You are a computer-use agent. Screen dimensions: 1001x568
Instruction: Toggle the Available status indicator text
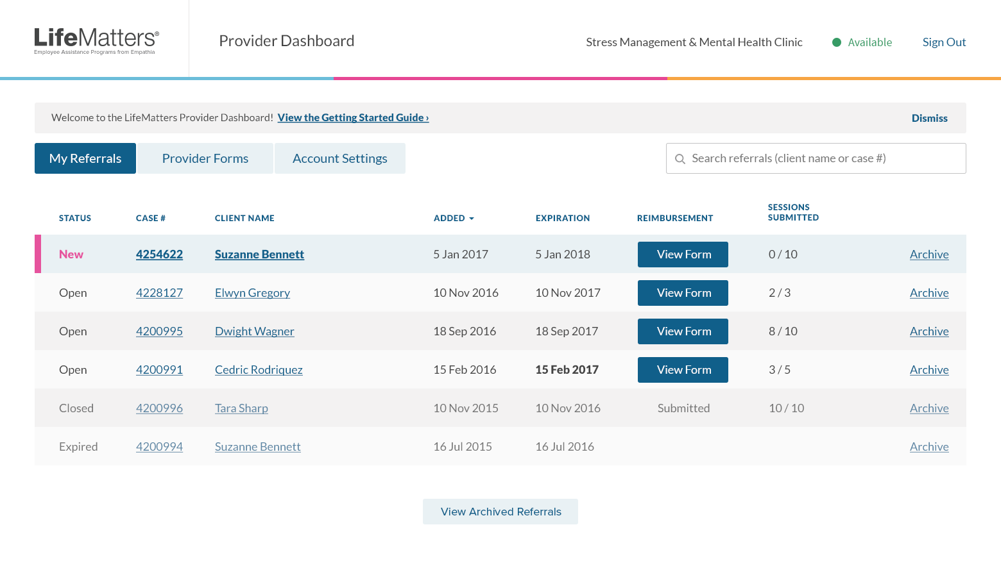(869, 42)
